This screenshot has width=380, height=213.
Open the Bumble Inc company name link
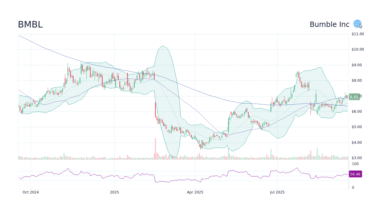coord(330,24)
